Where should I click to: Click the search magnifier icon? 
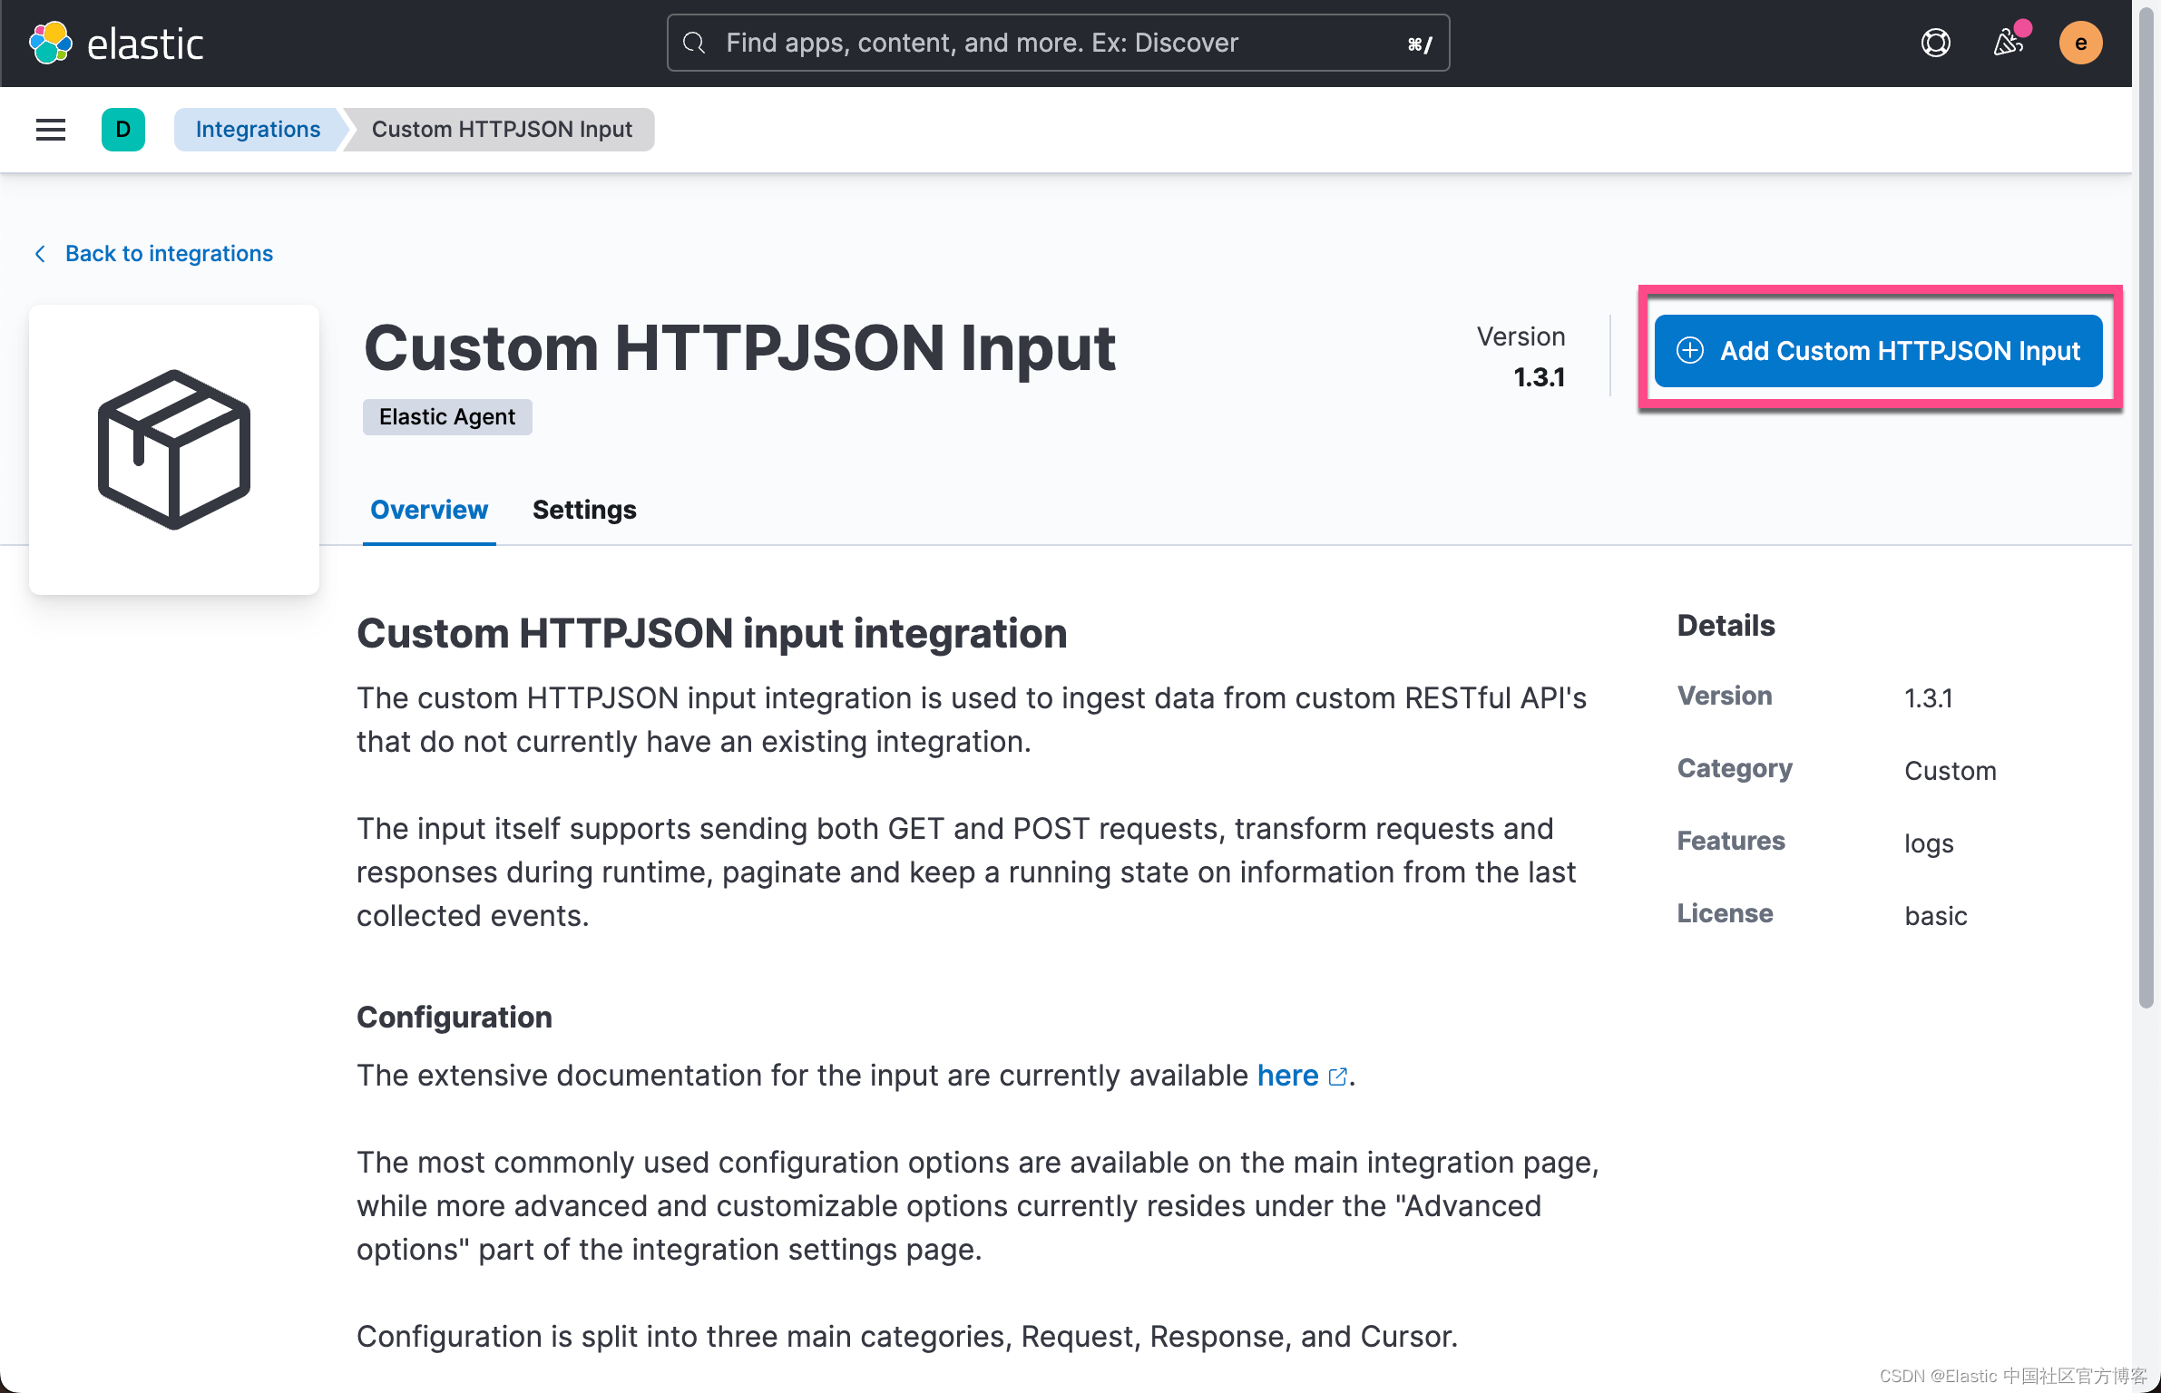[694, 43]
